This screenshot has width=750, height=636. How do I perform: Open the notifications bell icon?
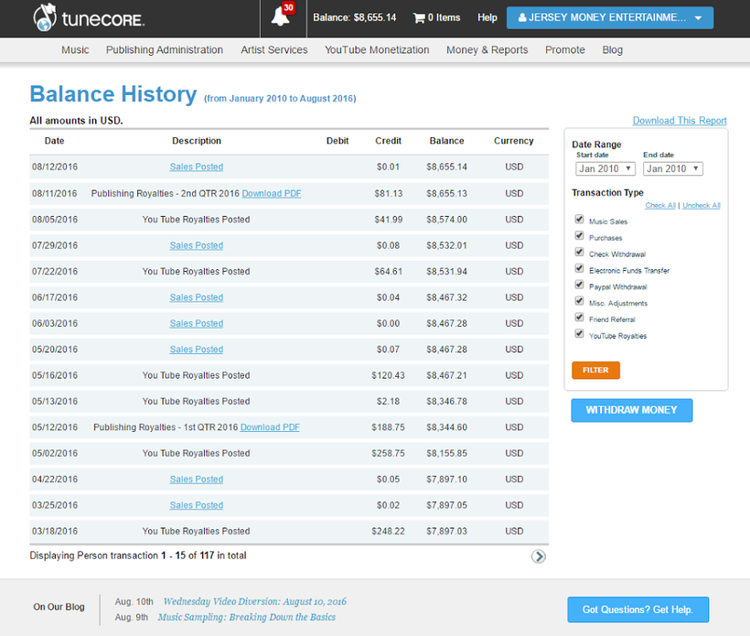pyautogui.click(x=280, y=17)
